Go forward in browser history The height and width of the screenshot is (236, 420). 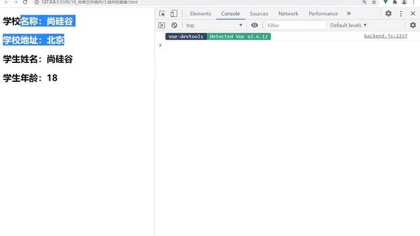click(x=16, y=2)
